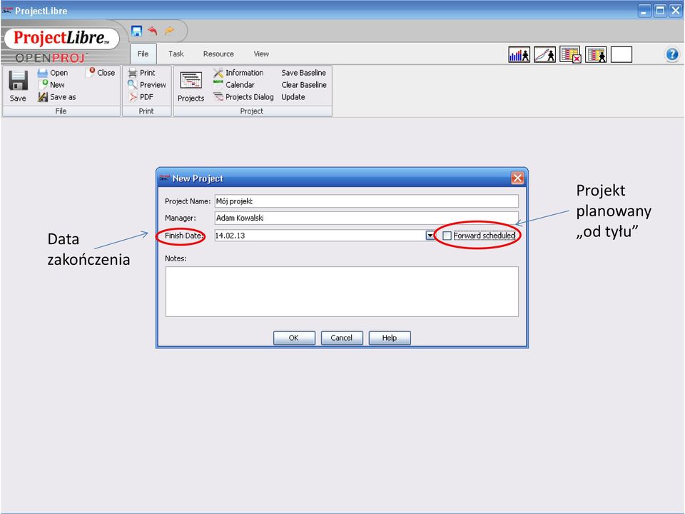Click the Print printer icon
Screen dimensions: 685x514
[x=133, y=73]
